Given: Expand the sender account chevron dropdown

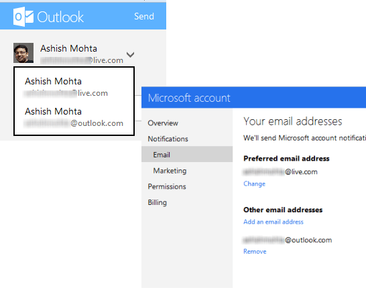Looking at the screenshot, I should tap(130, 55).
